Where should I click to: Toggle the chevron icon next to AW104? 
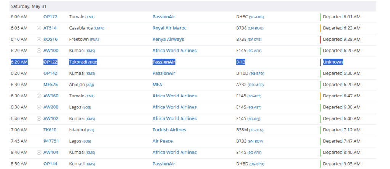pos(39,153)
